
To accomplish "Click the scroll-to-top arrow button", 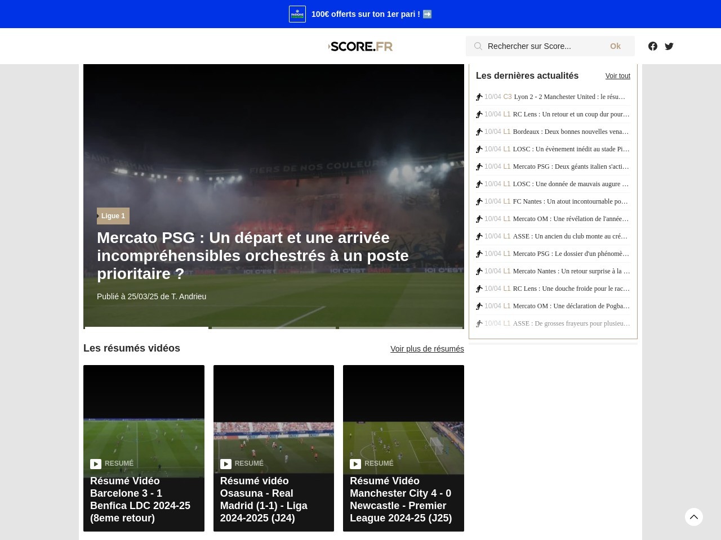I will coord(694,517).
